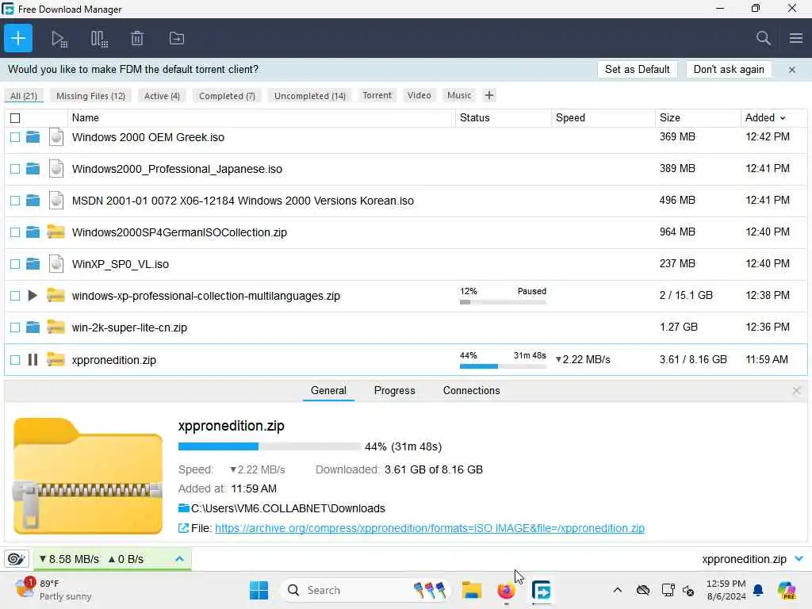Click the Set as Default button
The height and width of the screenshot is (609, 812).
coord(637,70)
